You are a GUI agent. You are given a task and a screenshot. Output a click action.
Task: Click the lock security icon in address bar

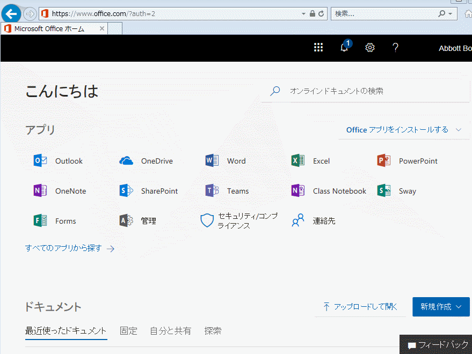(313, 14)
